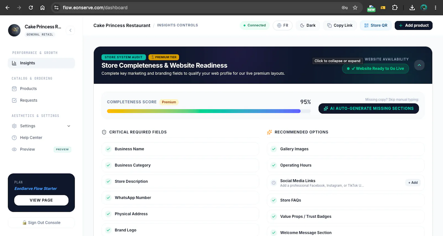Click the Brand Logo check icon
Screen dimensions: 443x236
pyautogui.click(x=109, y=230)
